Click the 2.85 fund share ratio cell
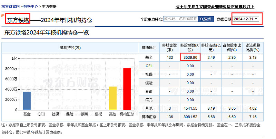 (x=232, y=58)
